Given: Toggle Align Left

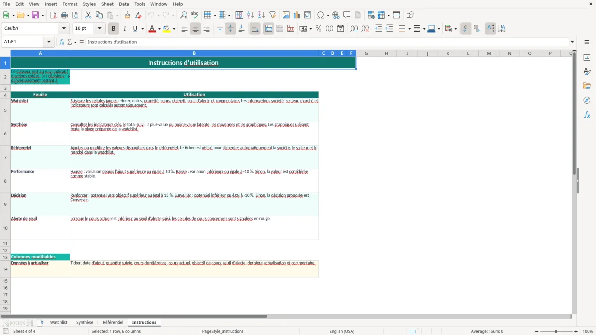Looking at the screenshot, I should 184,29.
